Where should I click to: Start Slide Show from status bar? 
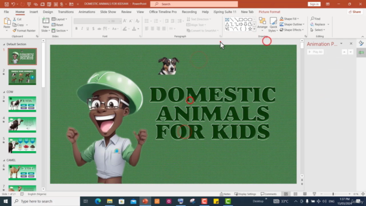pyautogui.click(x=315, y=194)
